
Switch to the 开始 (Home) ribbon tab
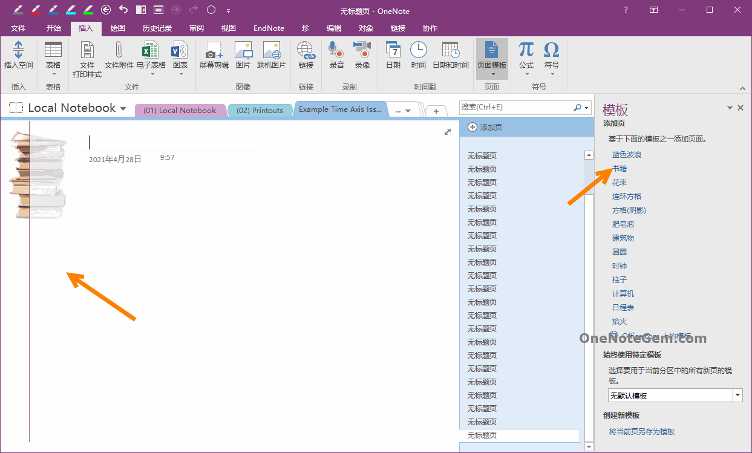pos(53,28)
